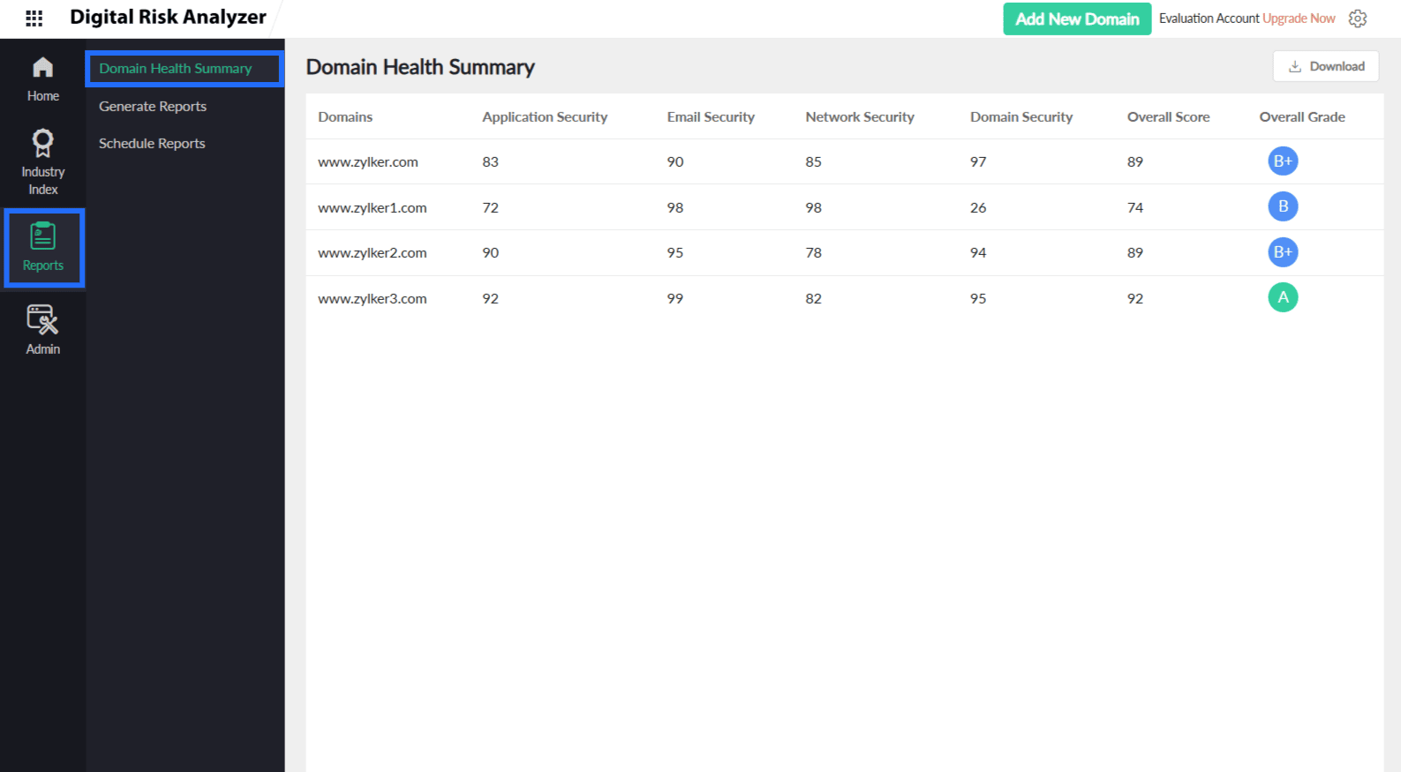Open Industry Index section
This screenshot has width=1401, height=772.
tap(42, 161)
